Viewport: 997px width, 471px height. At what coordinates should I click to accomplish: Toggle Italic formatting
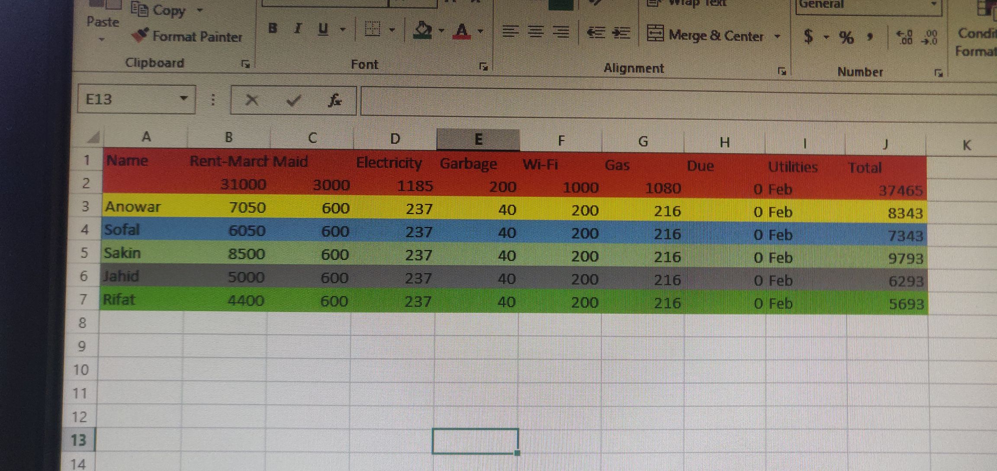tap(297, 29)
